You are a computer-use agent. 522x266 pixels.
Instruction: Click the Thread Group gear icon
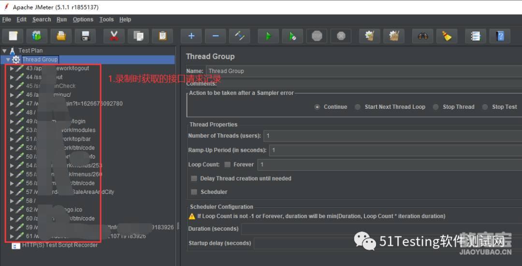click(x=16, y=59)
